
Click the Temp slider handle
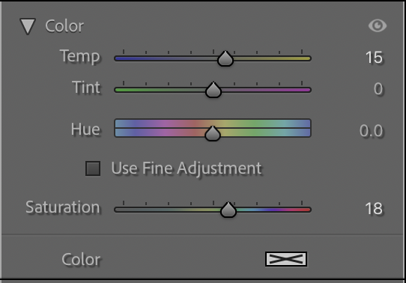pos(225,58)
